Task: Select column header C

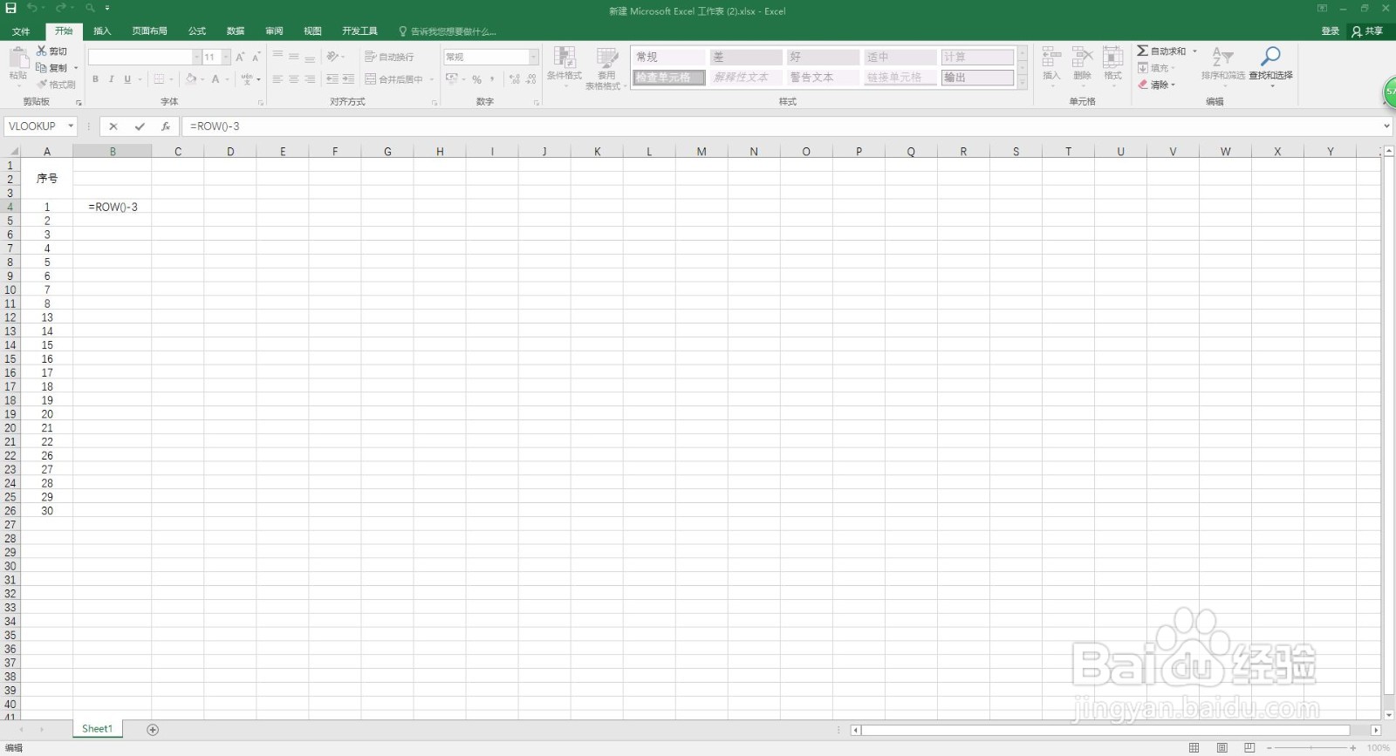Action: (178, 152)
